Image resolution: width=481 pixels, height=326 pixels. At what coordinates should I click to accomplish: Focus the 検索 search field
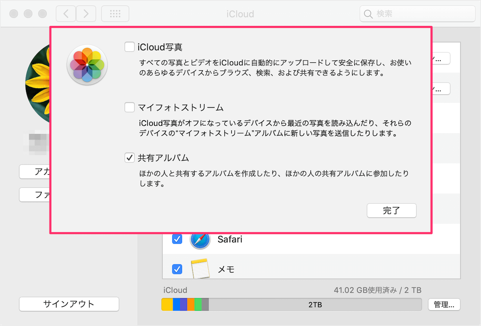(417, 14)
